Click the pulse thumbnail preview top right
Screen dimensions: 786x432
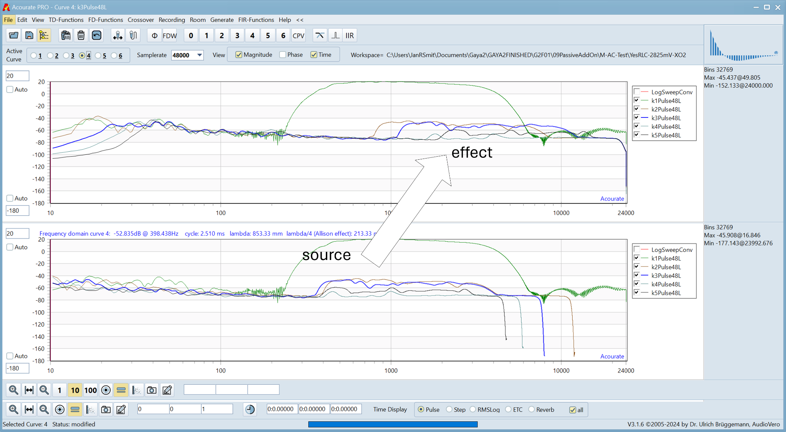(x=743, y=45)
